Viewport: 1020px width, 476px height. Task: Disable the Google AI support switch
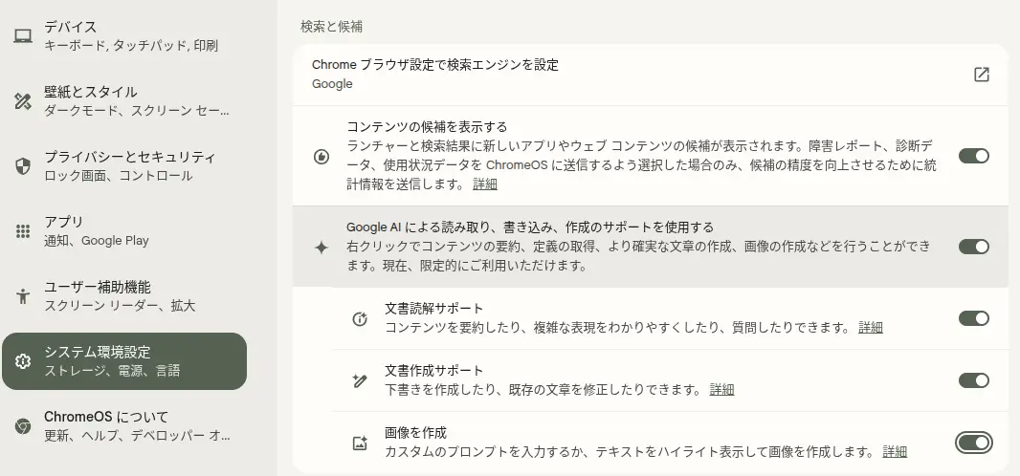pyautogui.click(x=974, y=247)
